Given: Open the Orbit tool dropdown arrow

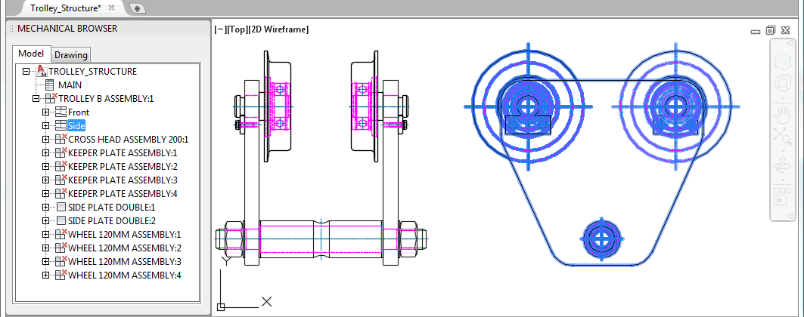Looking at the screenshot, I should [783, 180].
